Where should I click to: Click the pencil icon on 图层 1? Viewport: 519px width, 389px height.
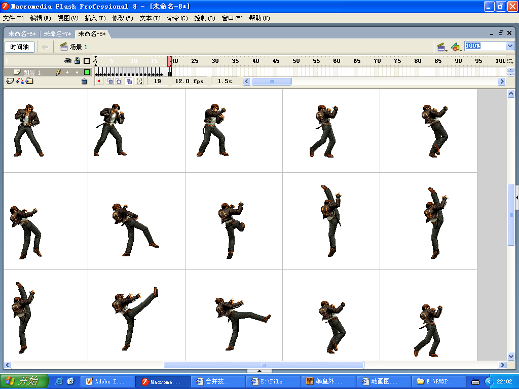tap(59, 72)
